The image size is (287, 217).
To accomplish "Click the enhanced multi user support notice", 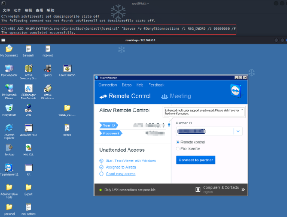I will coord(202,112).
